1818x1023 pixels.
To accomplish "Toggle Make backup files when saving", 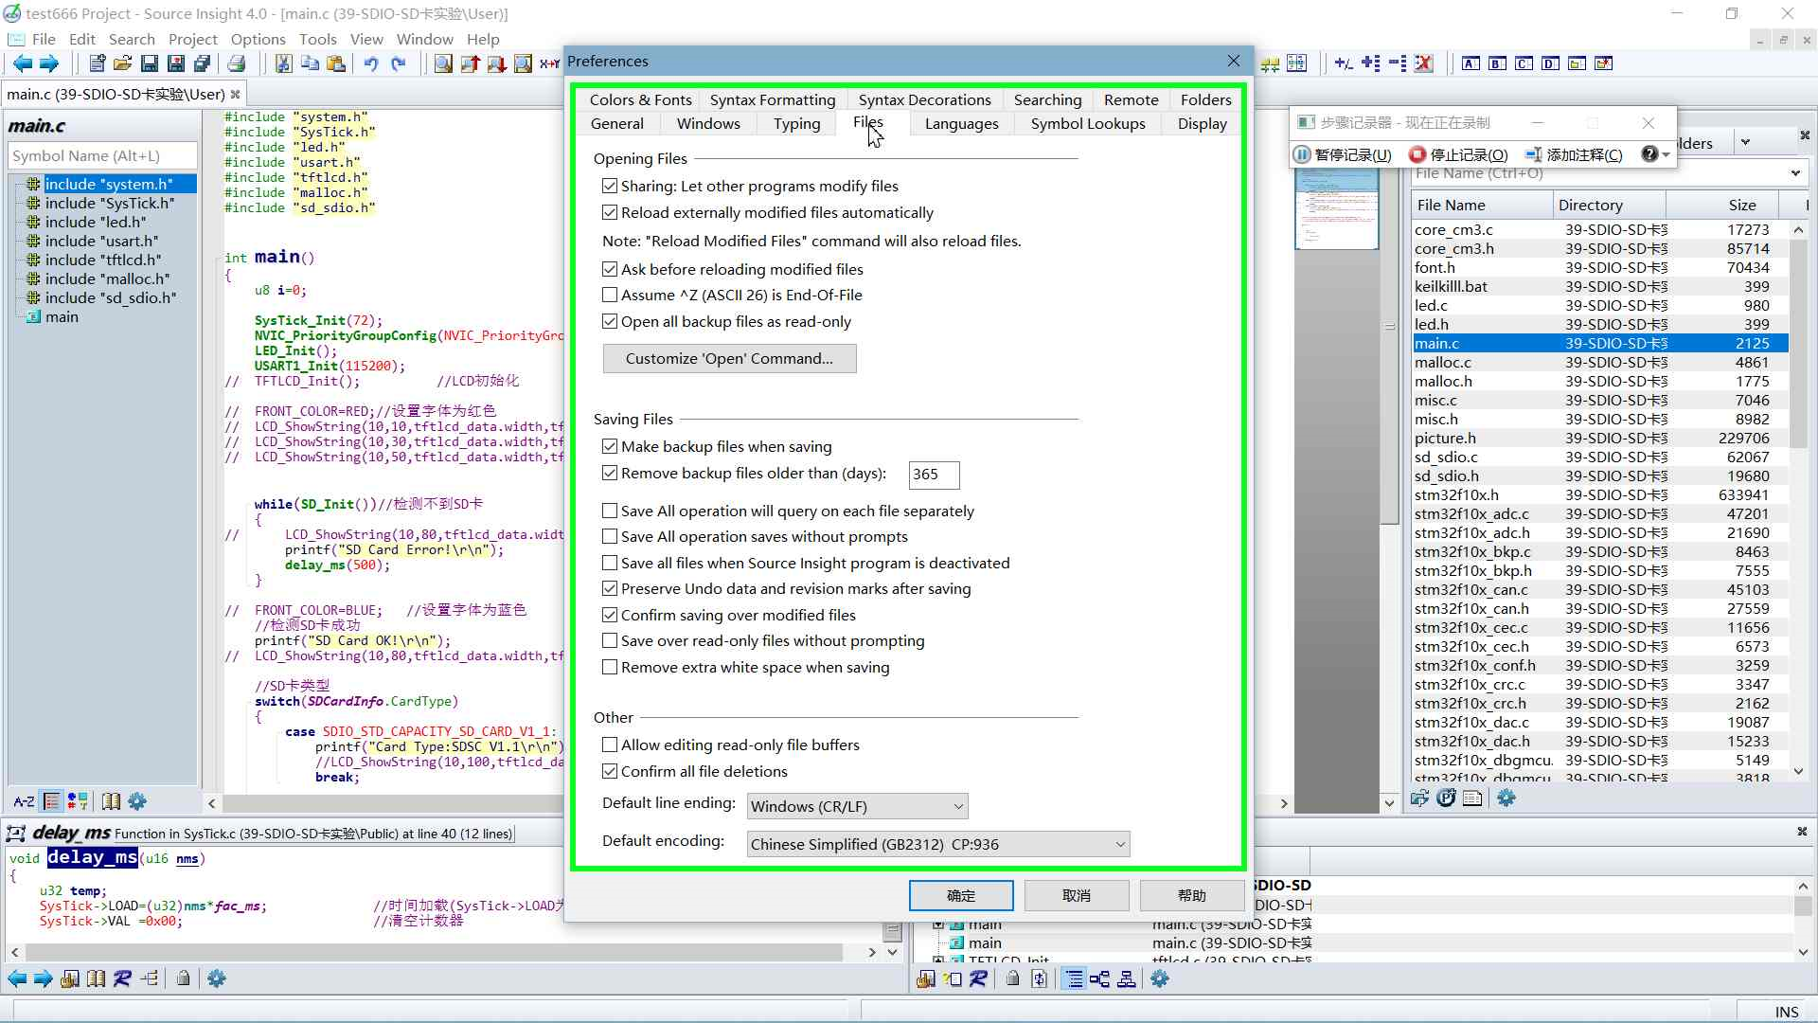I will point(610,447).
